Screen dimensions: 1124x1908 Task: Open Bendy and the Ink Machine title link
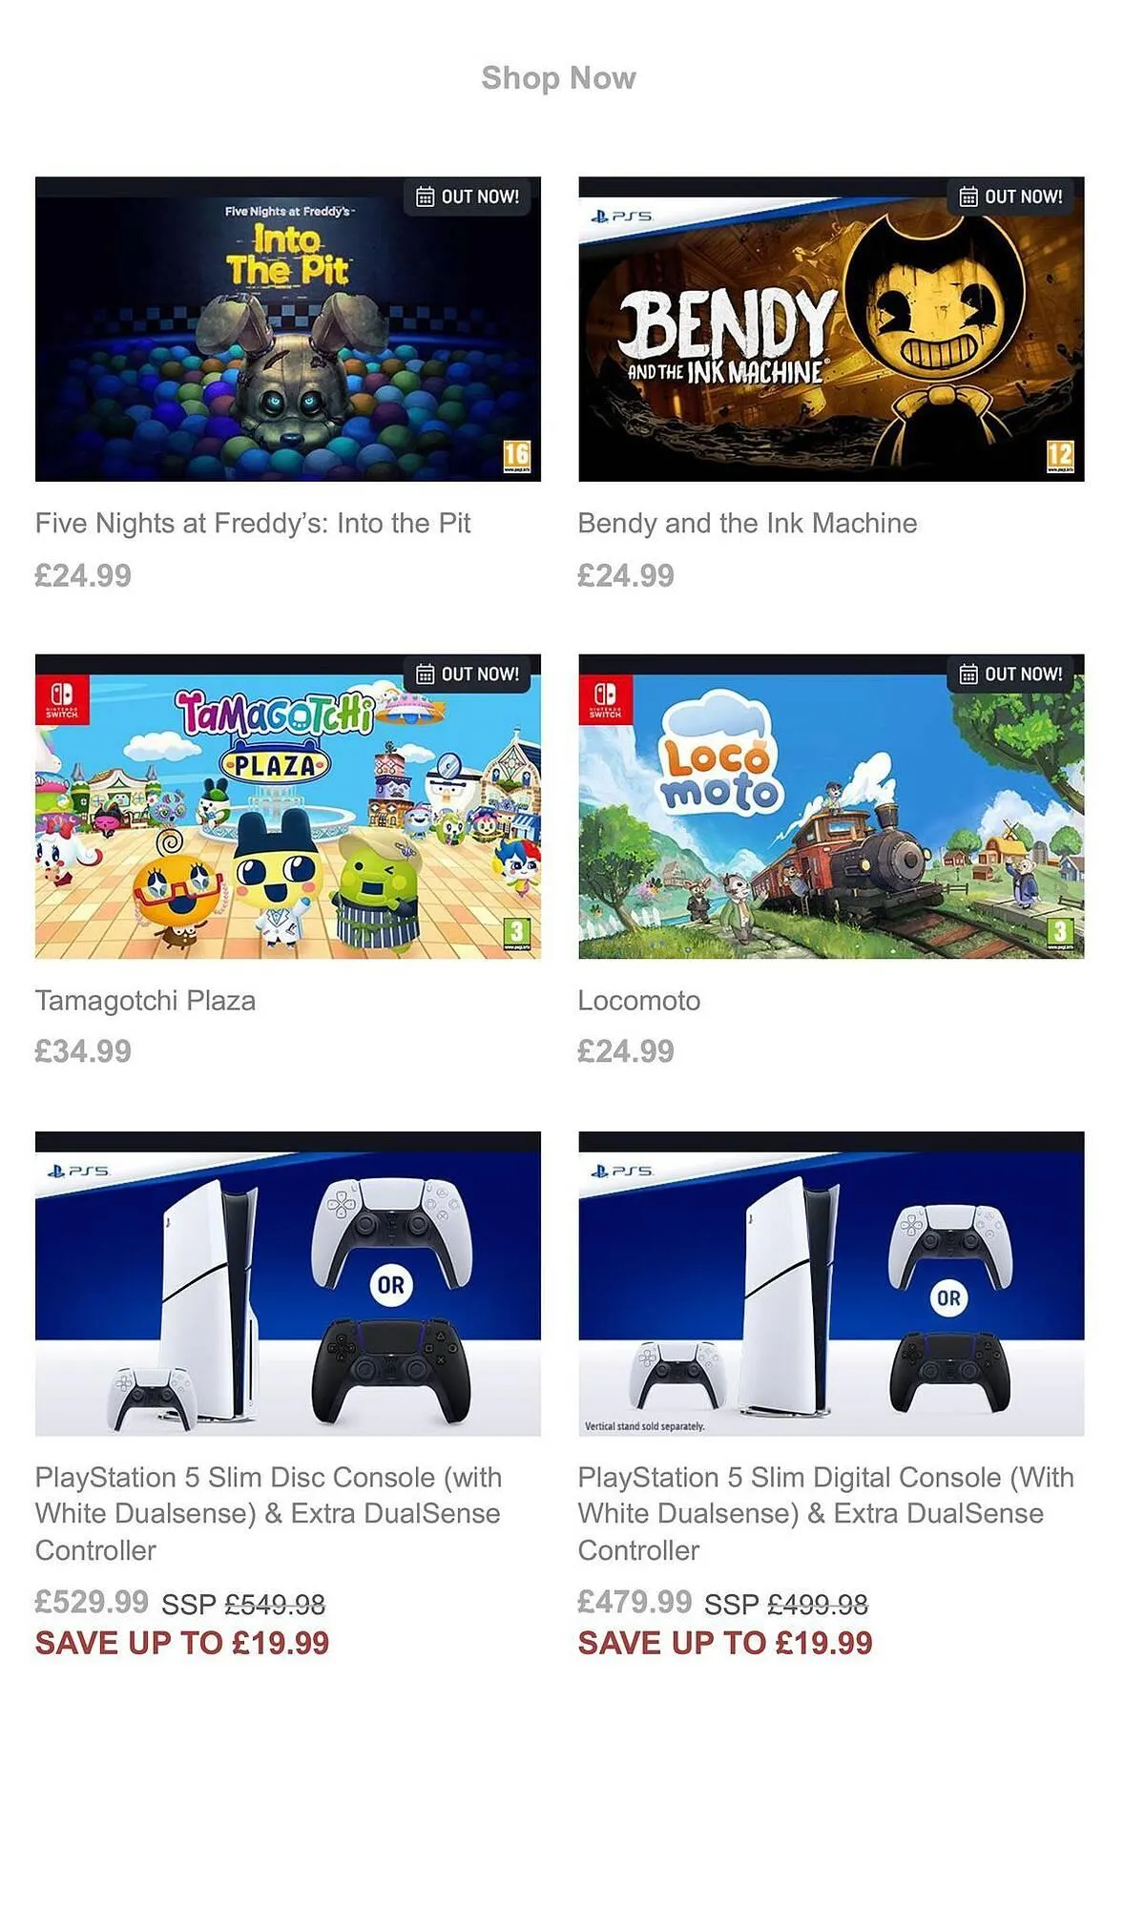point(747,523)
